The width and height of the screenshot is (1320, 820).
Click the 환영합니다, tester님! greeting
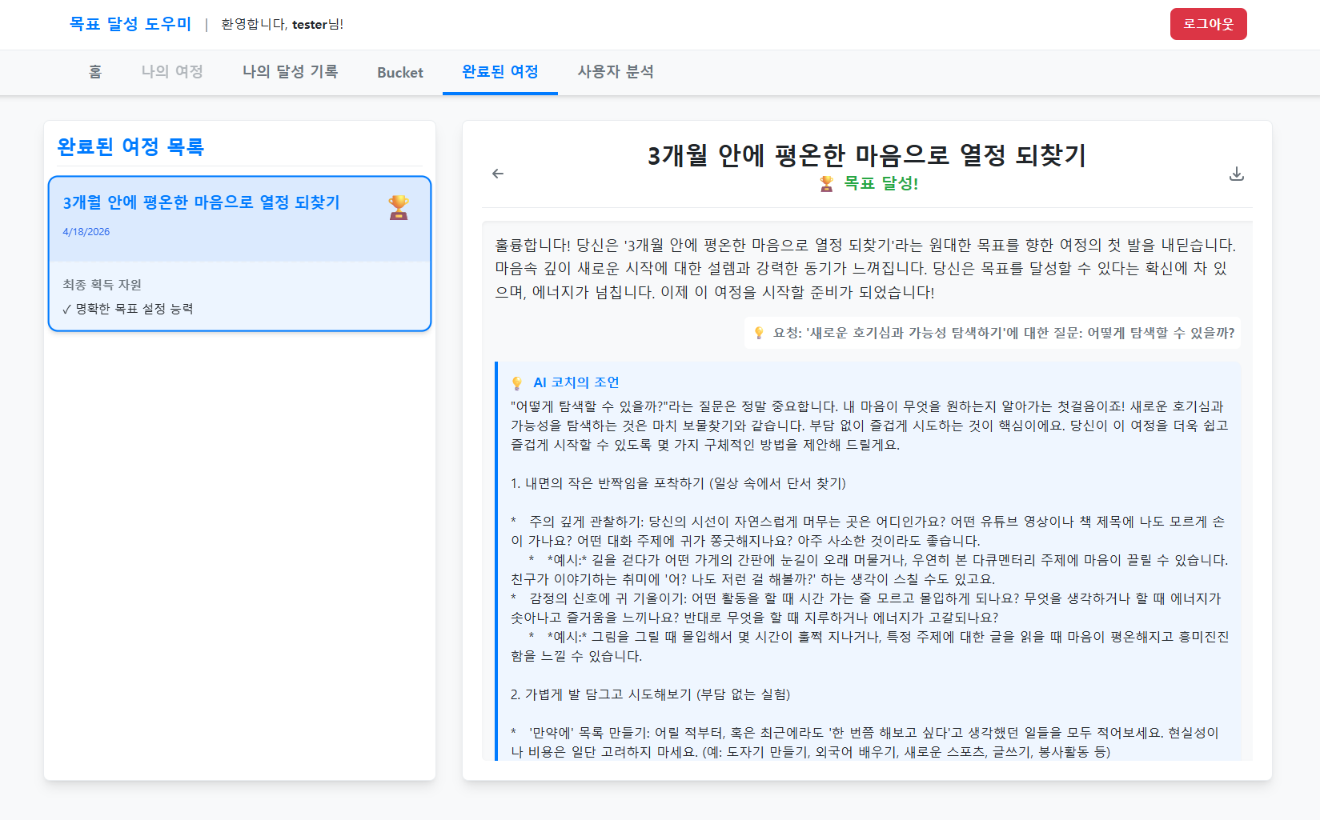[283, 24]
